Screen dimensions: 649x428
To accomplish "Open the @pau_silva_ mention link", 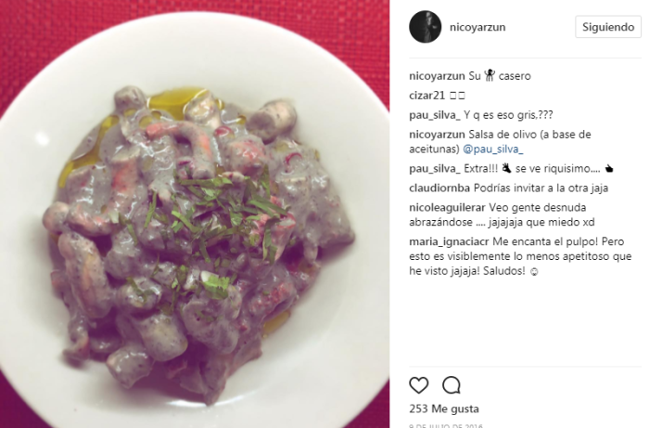I will (493, 149).
